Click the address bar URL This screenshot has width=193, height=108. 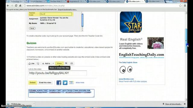pos(46,6)
